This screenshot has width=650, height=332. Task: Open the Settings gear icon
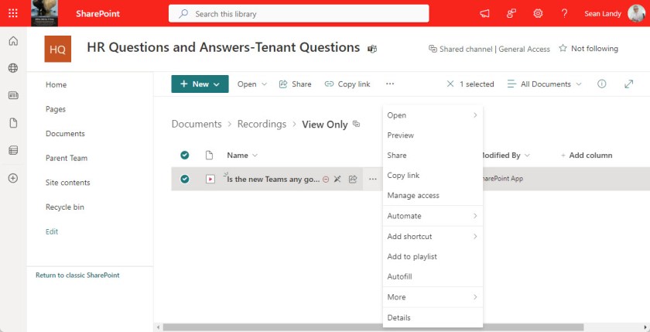tap(538, 14)
